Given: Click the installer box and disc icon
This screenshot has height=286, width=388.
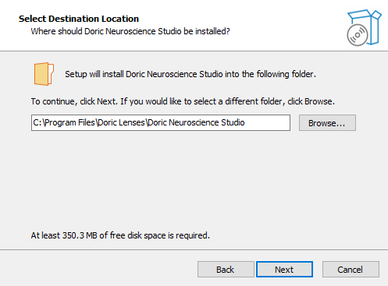Looking at the screenshot, I should 364,28.
